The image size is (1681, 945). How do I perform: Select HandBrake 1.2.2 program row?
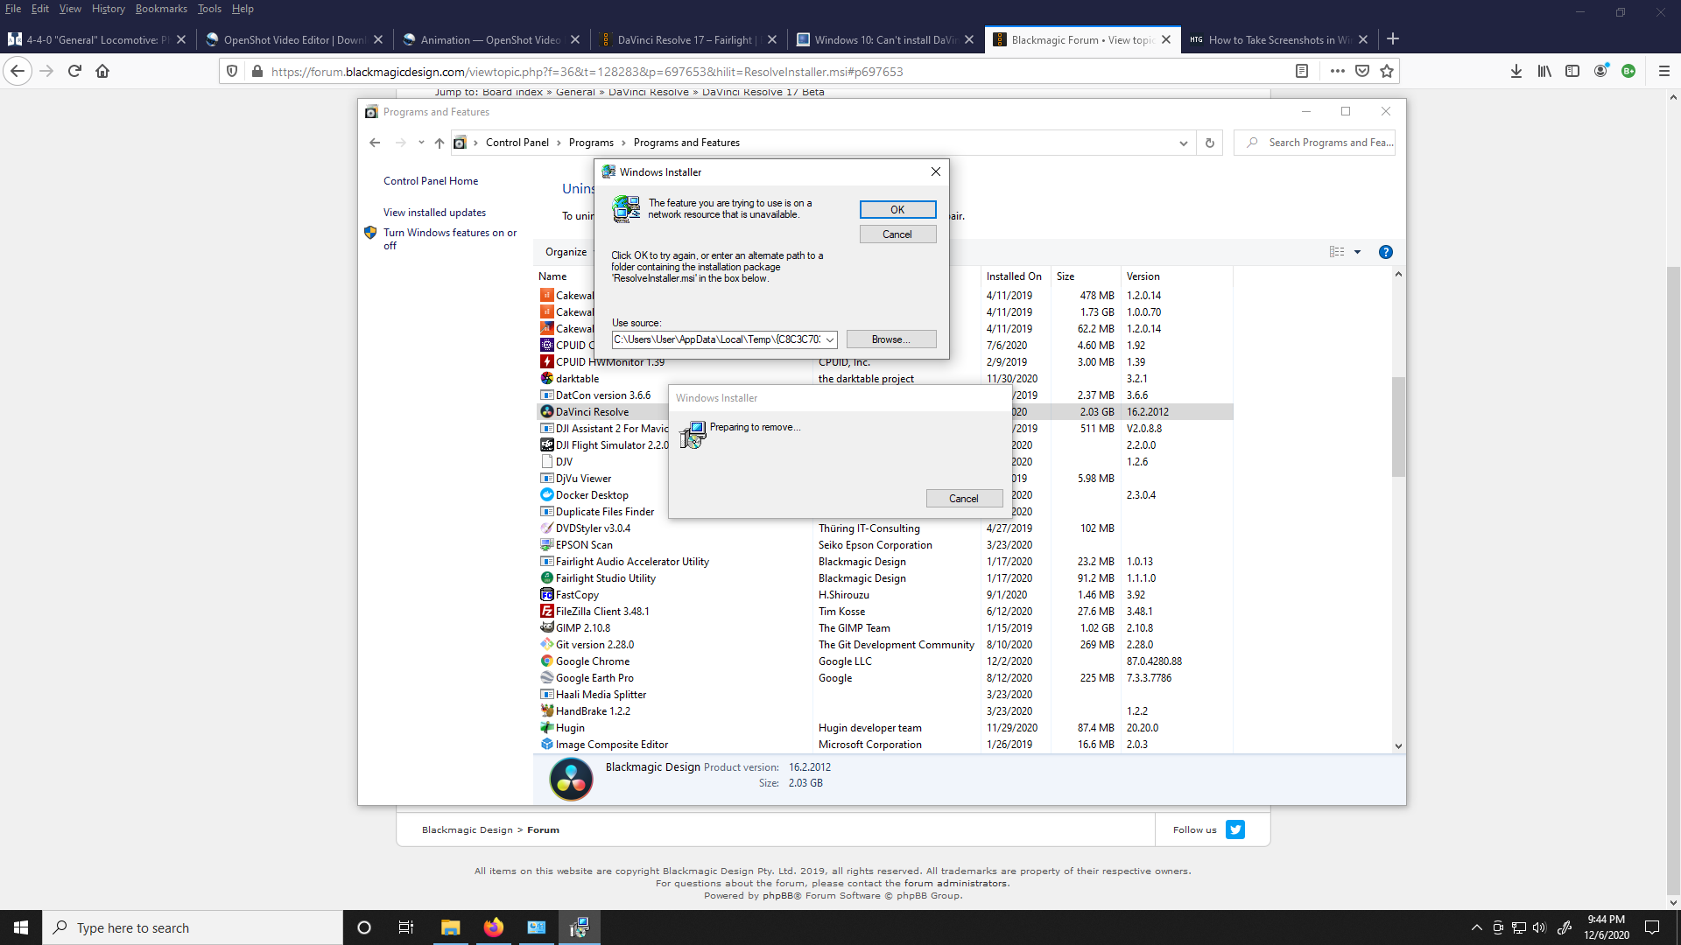pos(883,711)
